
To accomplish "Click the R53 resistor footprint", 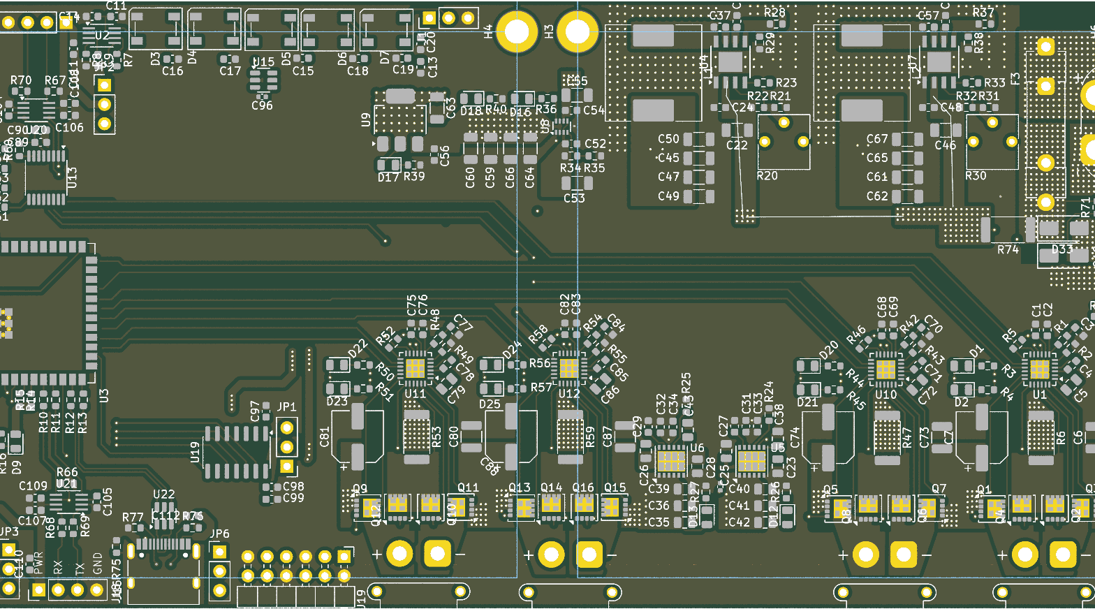I will click(x=416, y=436).
